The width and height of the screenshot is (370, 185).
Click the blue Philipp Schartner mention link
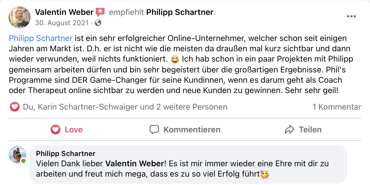tap(41, 38)
